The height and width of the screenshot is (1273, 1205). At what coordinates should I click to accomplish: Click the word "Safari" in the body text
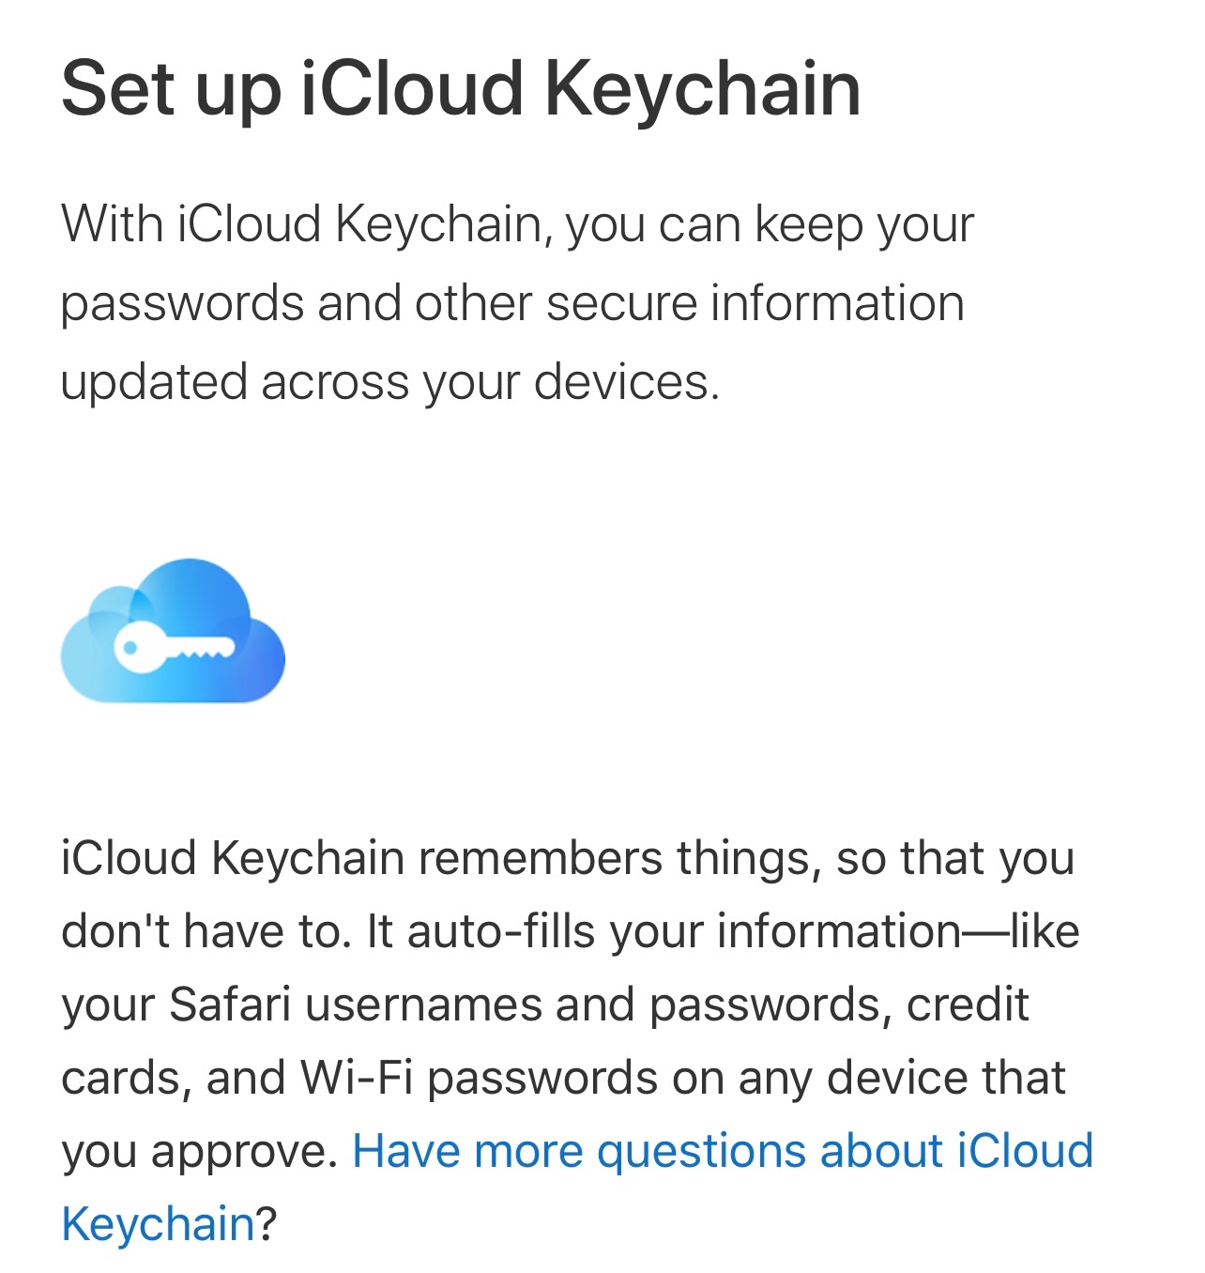pyautogui.click(x=230, y=1005)
